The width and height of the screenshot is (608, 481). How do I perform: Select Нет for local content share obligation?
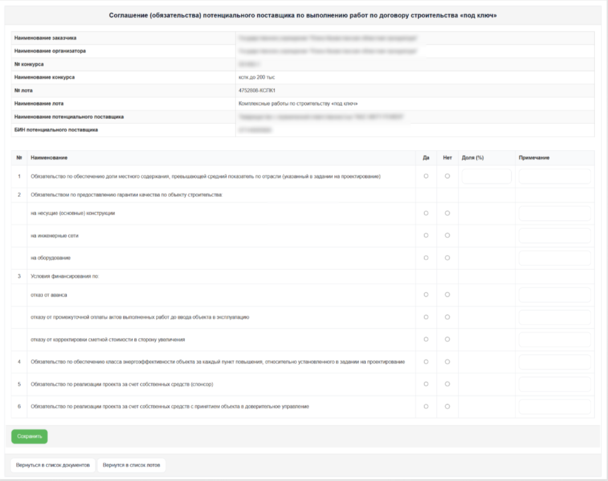447,177
